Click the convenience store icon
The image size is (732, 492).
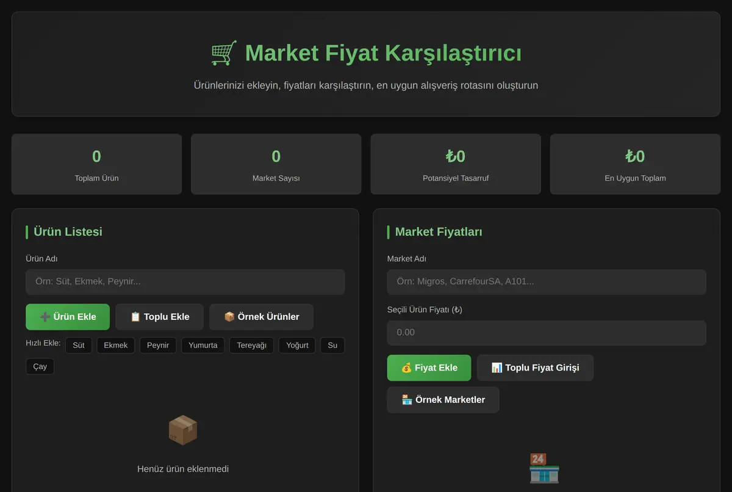coord(544,468)
